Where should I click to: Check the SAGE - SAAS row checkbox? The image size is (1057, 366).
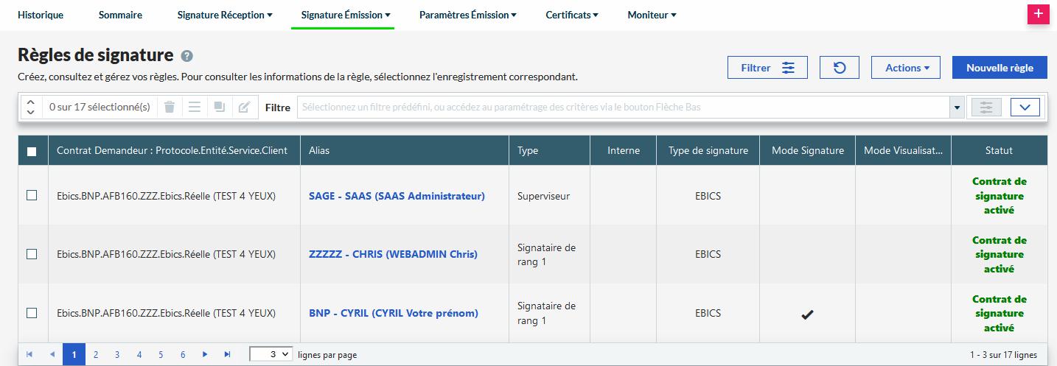point(32,195)
